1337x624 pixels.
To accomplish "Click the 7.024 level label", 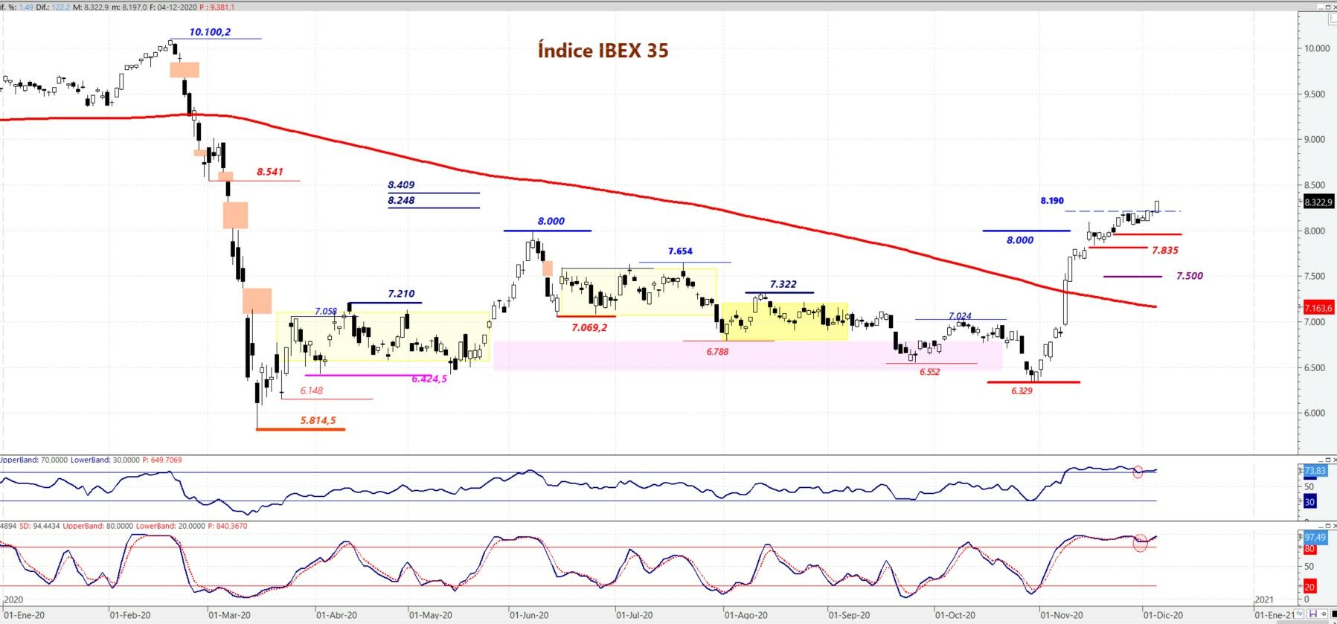I will click(960, 316).
